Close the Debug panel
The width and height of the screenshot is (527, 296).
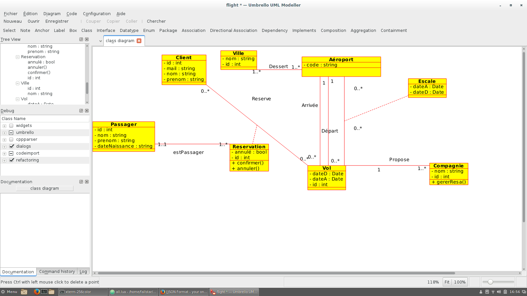coord(87,111)
